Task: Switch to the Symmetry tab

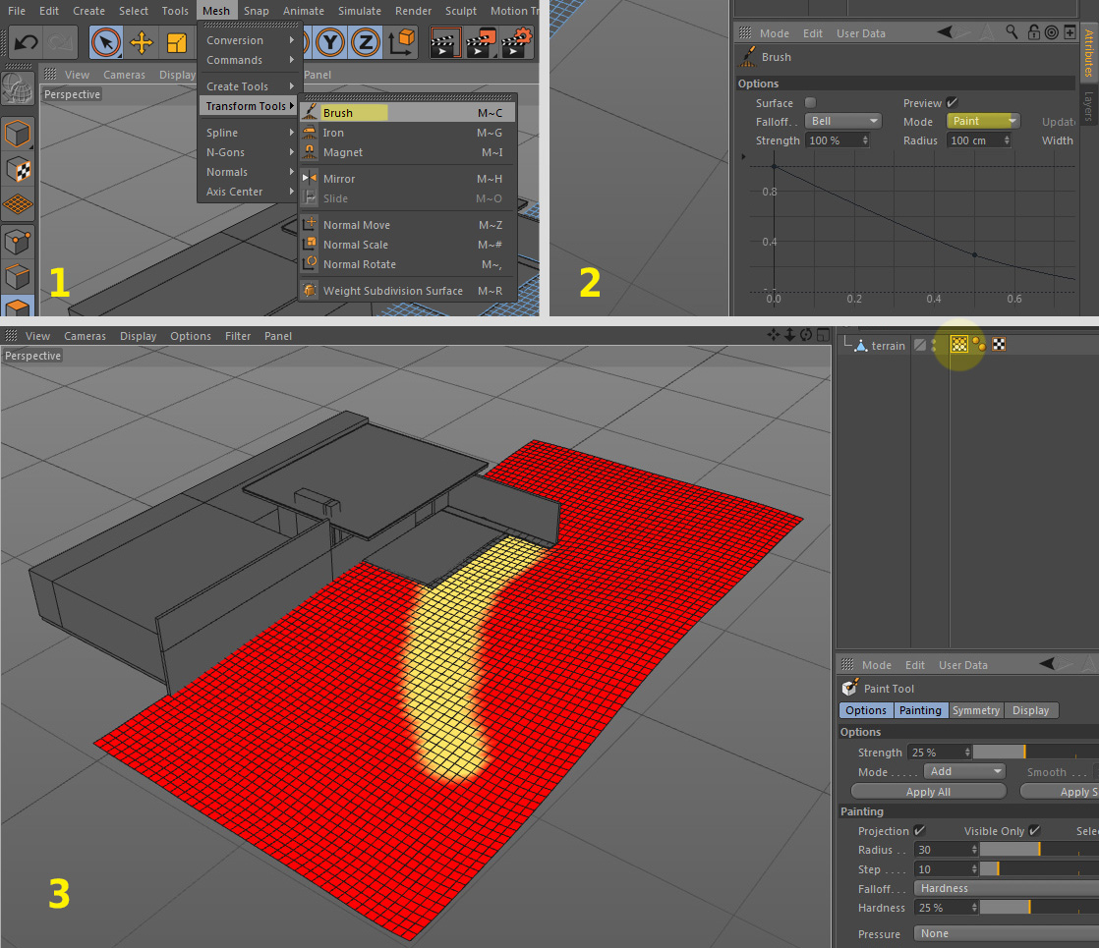Action: (975, 710)
